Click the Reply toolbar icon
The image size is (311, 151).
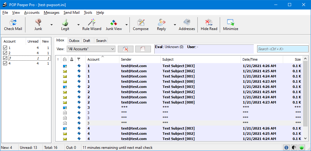161,25
